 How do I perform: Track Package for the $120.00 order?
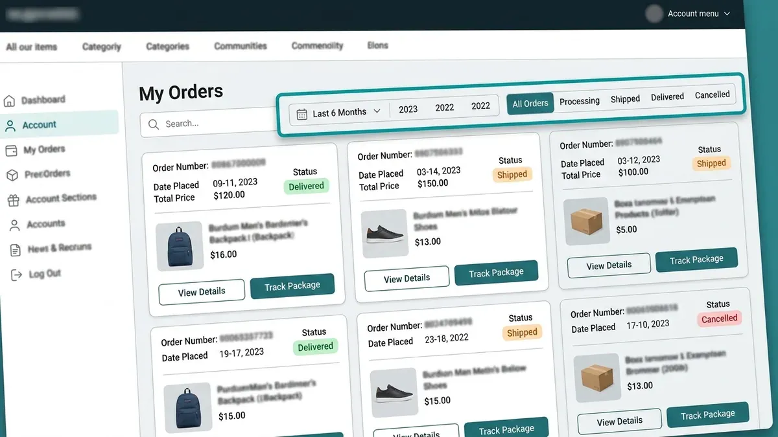(x=292, y=286)
